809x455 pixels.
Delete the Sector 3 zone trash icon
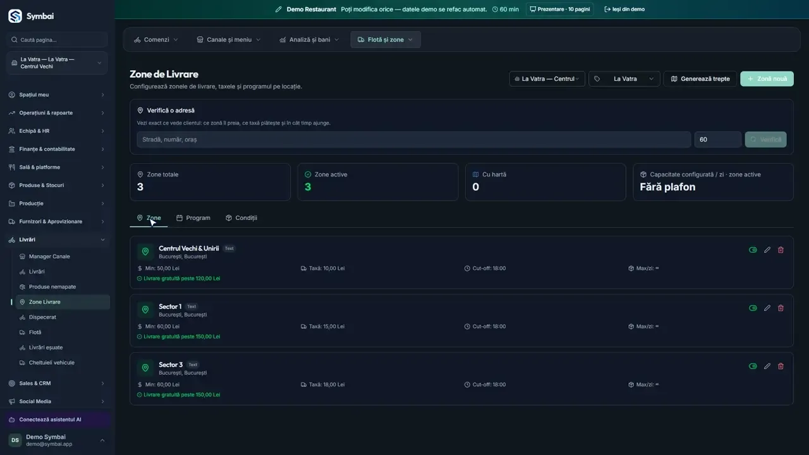[781, 366]
